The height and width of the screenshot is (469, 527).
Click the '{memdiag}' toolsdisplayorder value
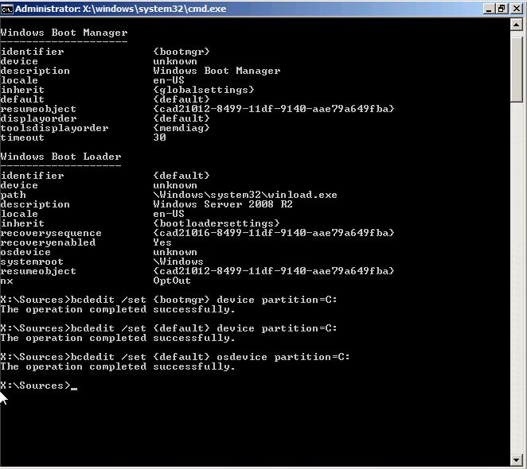point(182,128)
